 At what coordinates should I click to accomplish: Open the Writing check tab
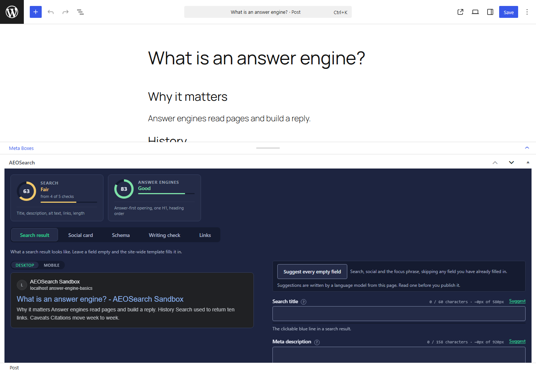click(165, 235)
